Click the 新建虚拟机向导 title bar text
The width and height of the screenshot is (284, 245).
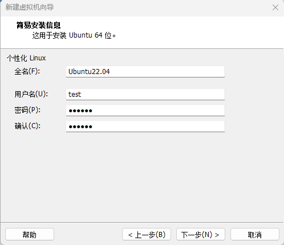coord(30,7)
